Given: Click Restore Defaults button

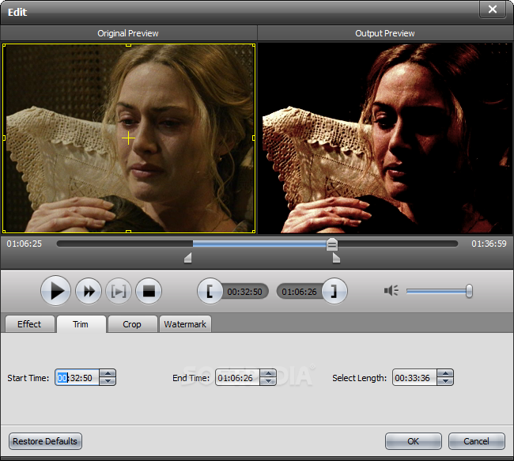Looking at the screenshot, I should [45, 441].
